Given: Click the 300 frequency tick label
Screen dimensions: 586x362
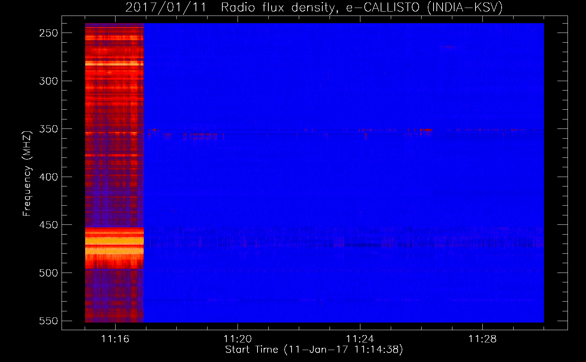Looking at the screenshot, I should [49, 81].
